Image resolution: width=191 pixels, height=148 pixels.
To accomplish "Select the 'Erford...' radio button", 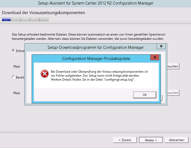I will point(13,50).
